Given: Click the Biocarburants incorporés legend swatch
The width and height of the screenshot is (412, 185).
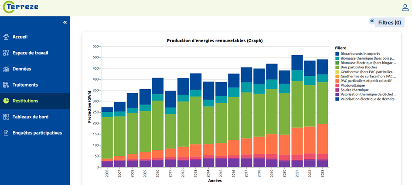Looking at the screenshot, I should [x=337, y=54].
